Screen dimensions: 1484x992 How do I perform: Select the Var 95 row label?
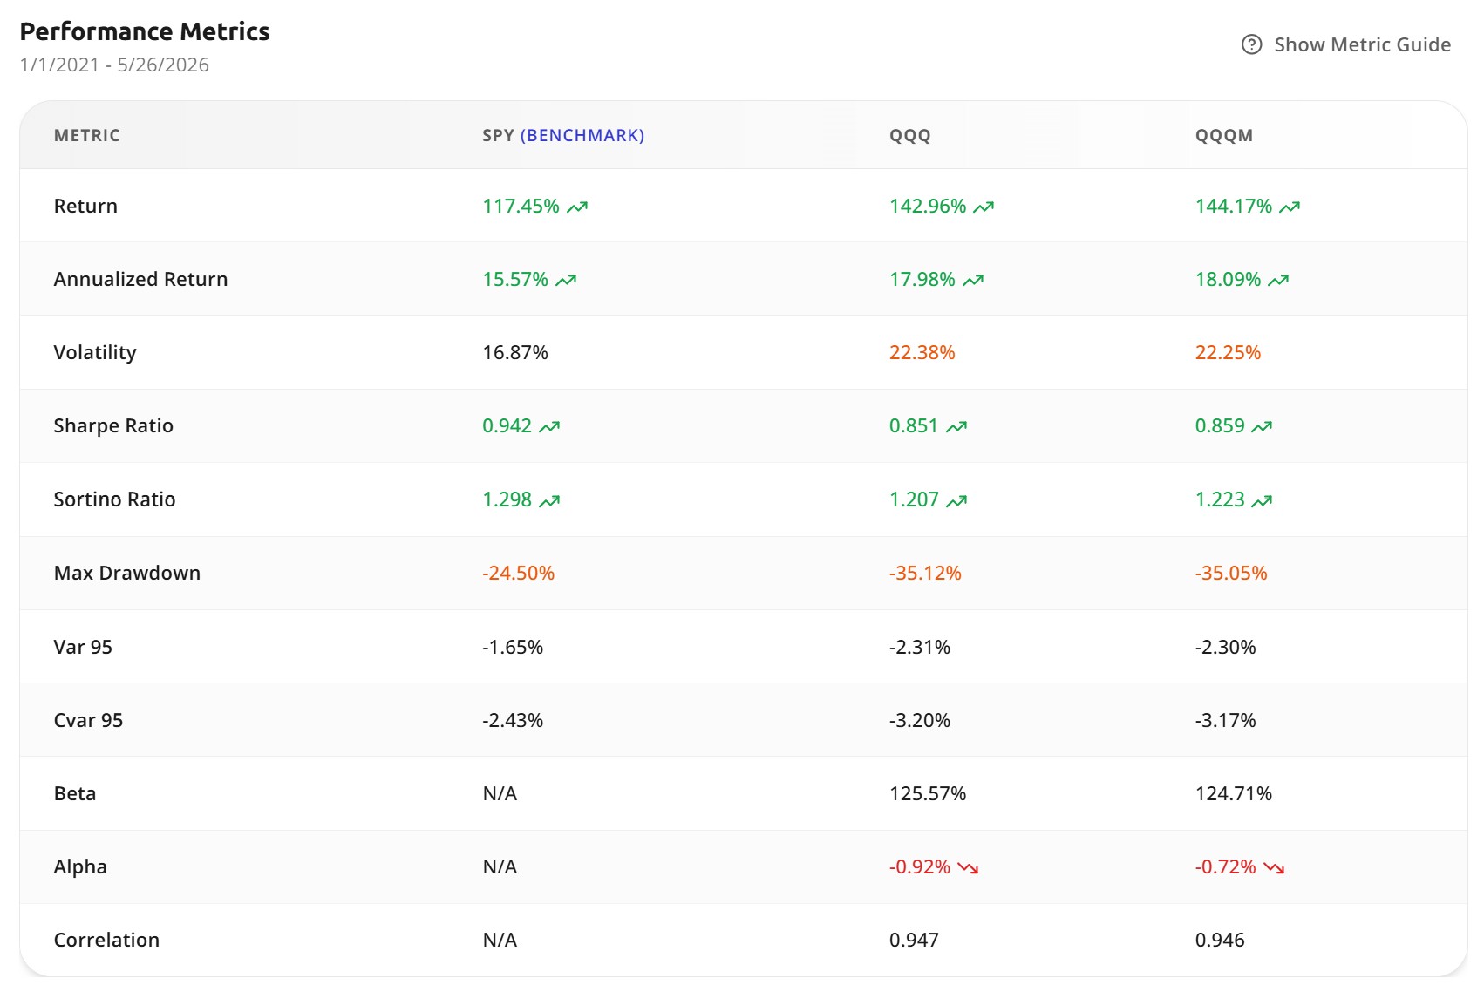(83, 647)
